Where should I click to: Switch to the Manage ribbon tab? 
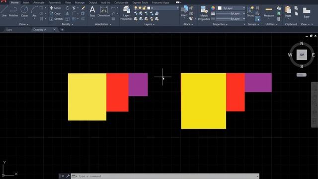pos(79,2)
